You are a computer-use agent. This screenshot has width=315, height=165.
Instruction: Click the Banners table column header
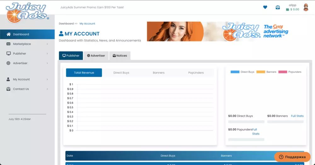226,156
